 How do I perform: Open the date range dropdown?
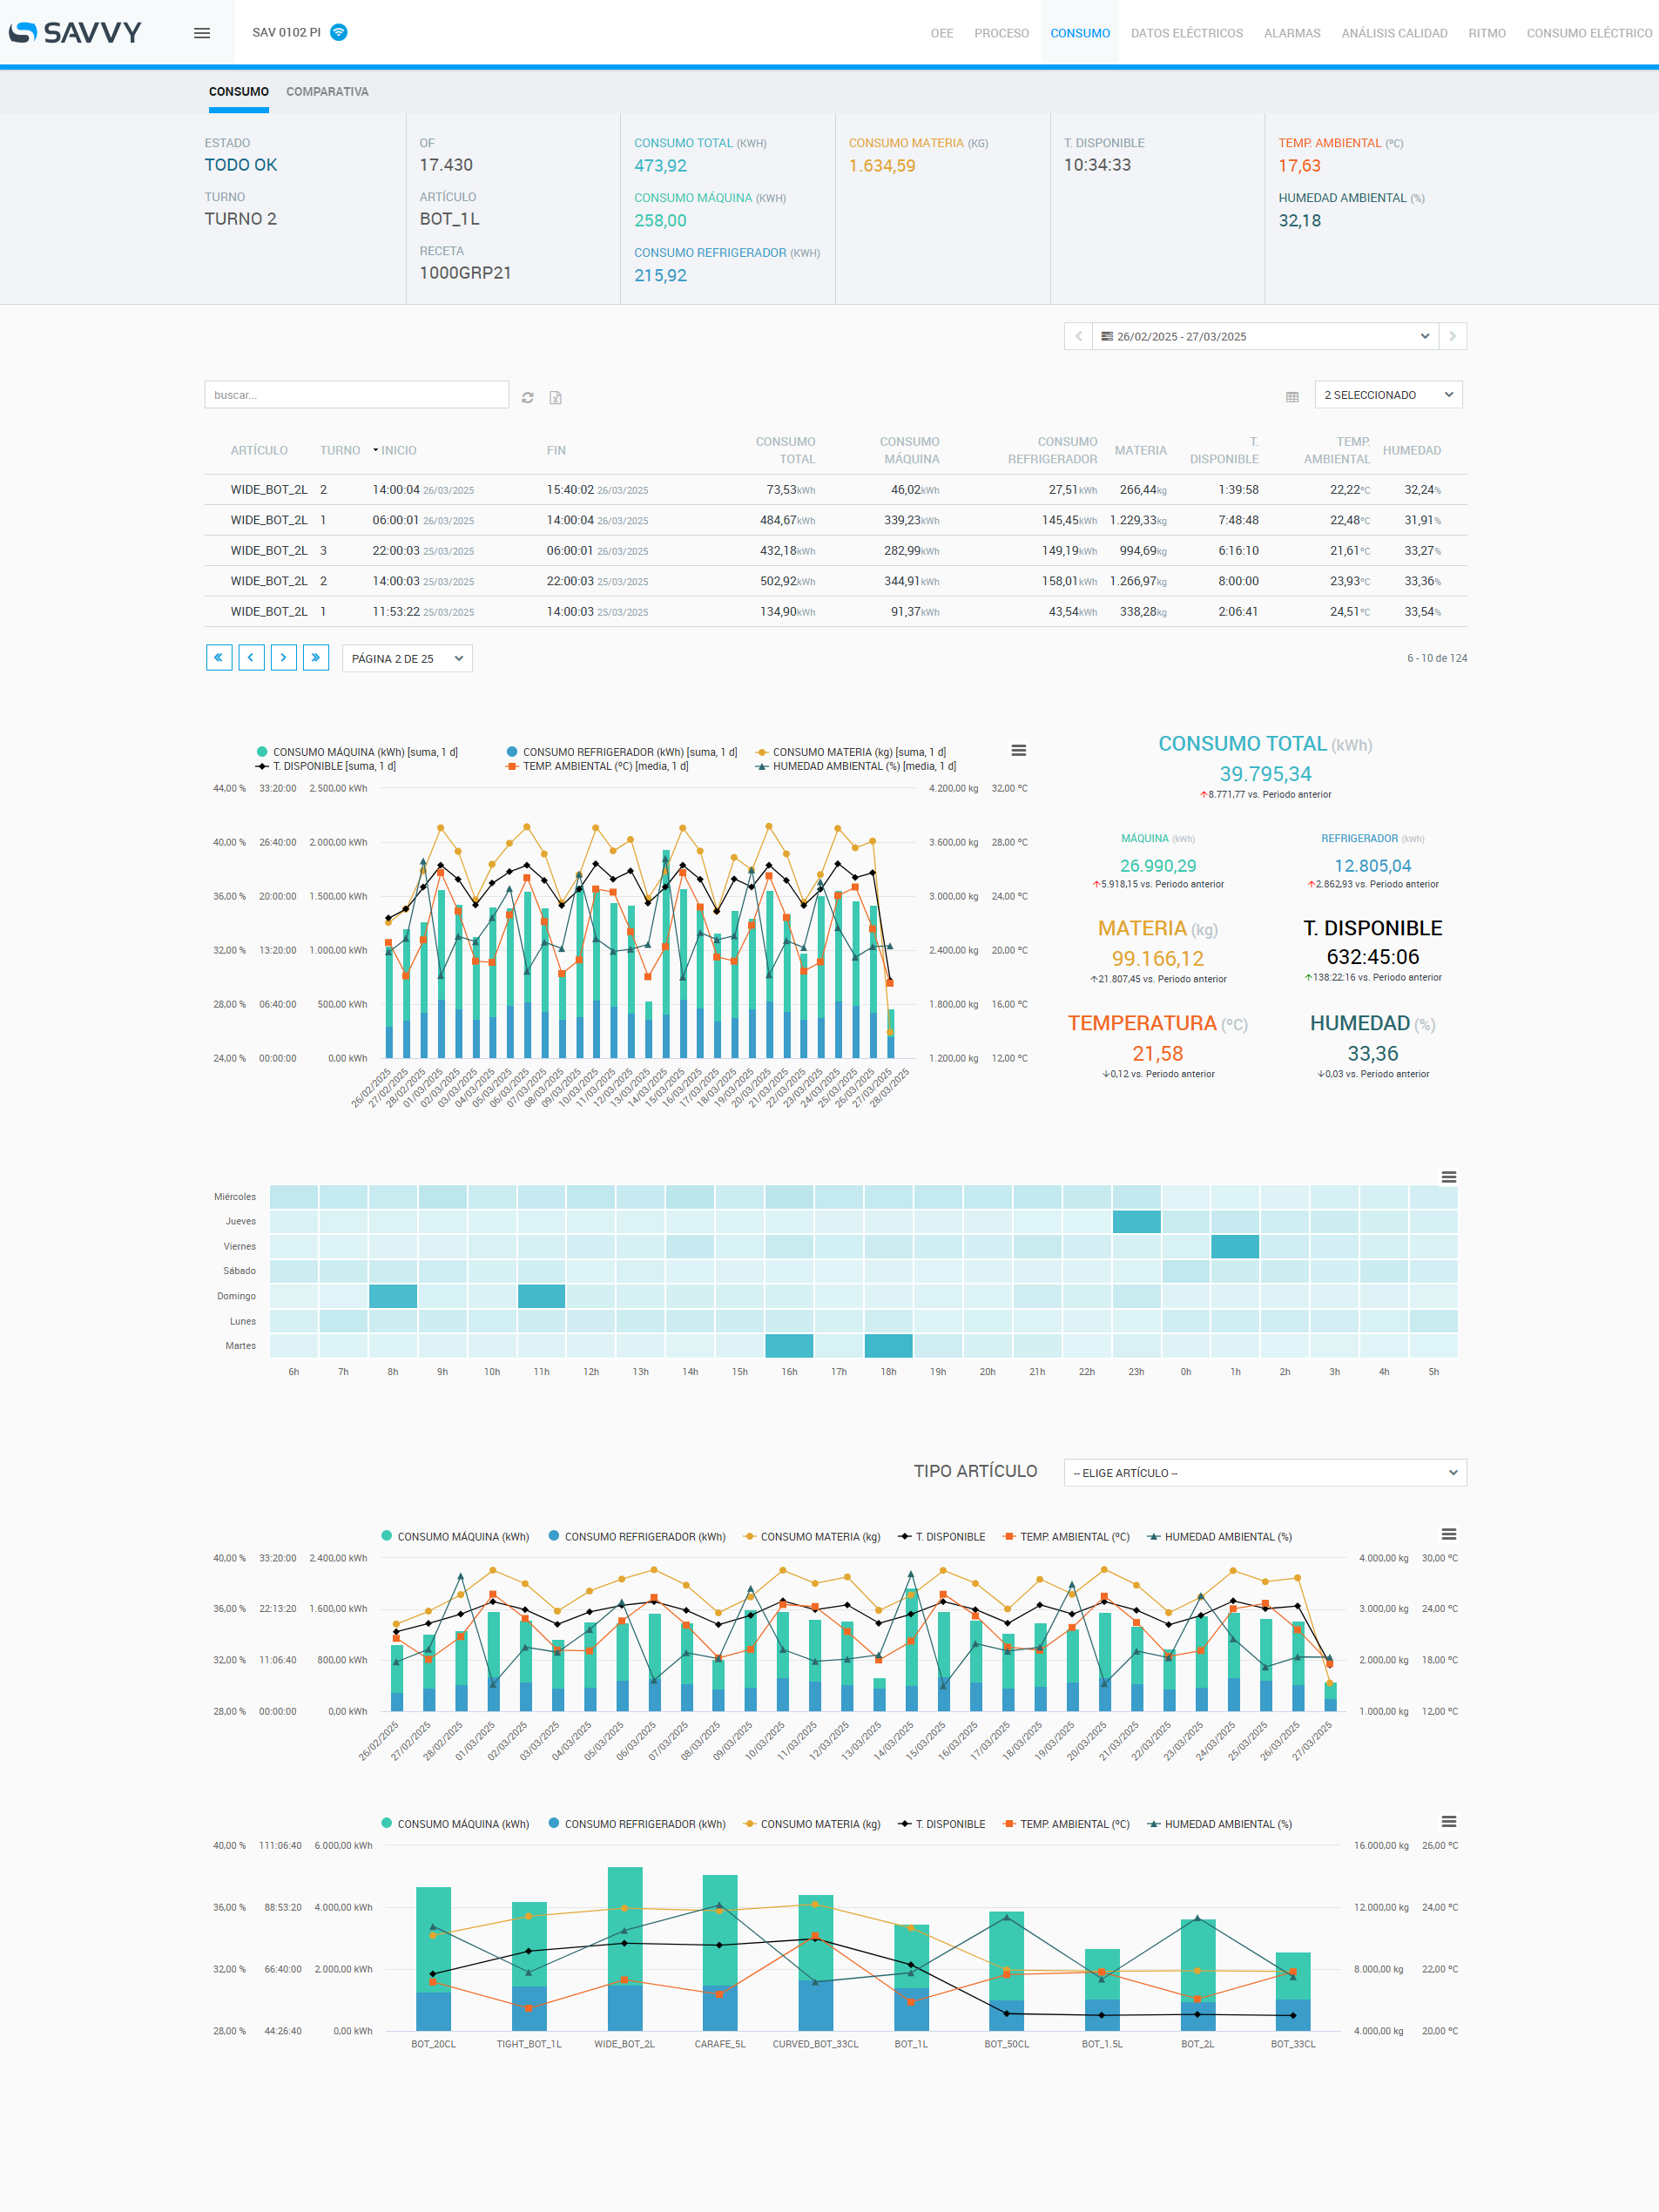pos(1264,336)
